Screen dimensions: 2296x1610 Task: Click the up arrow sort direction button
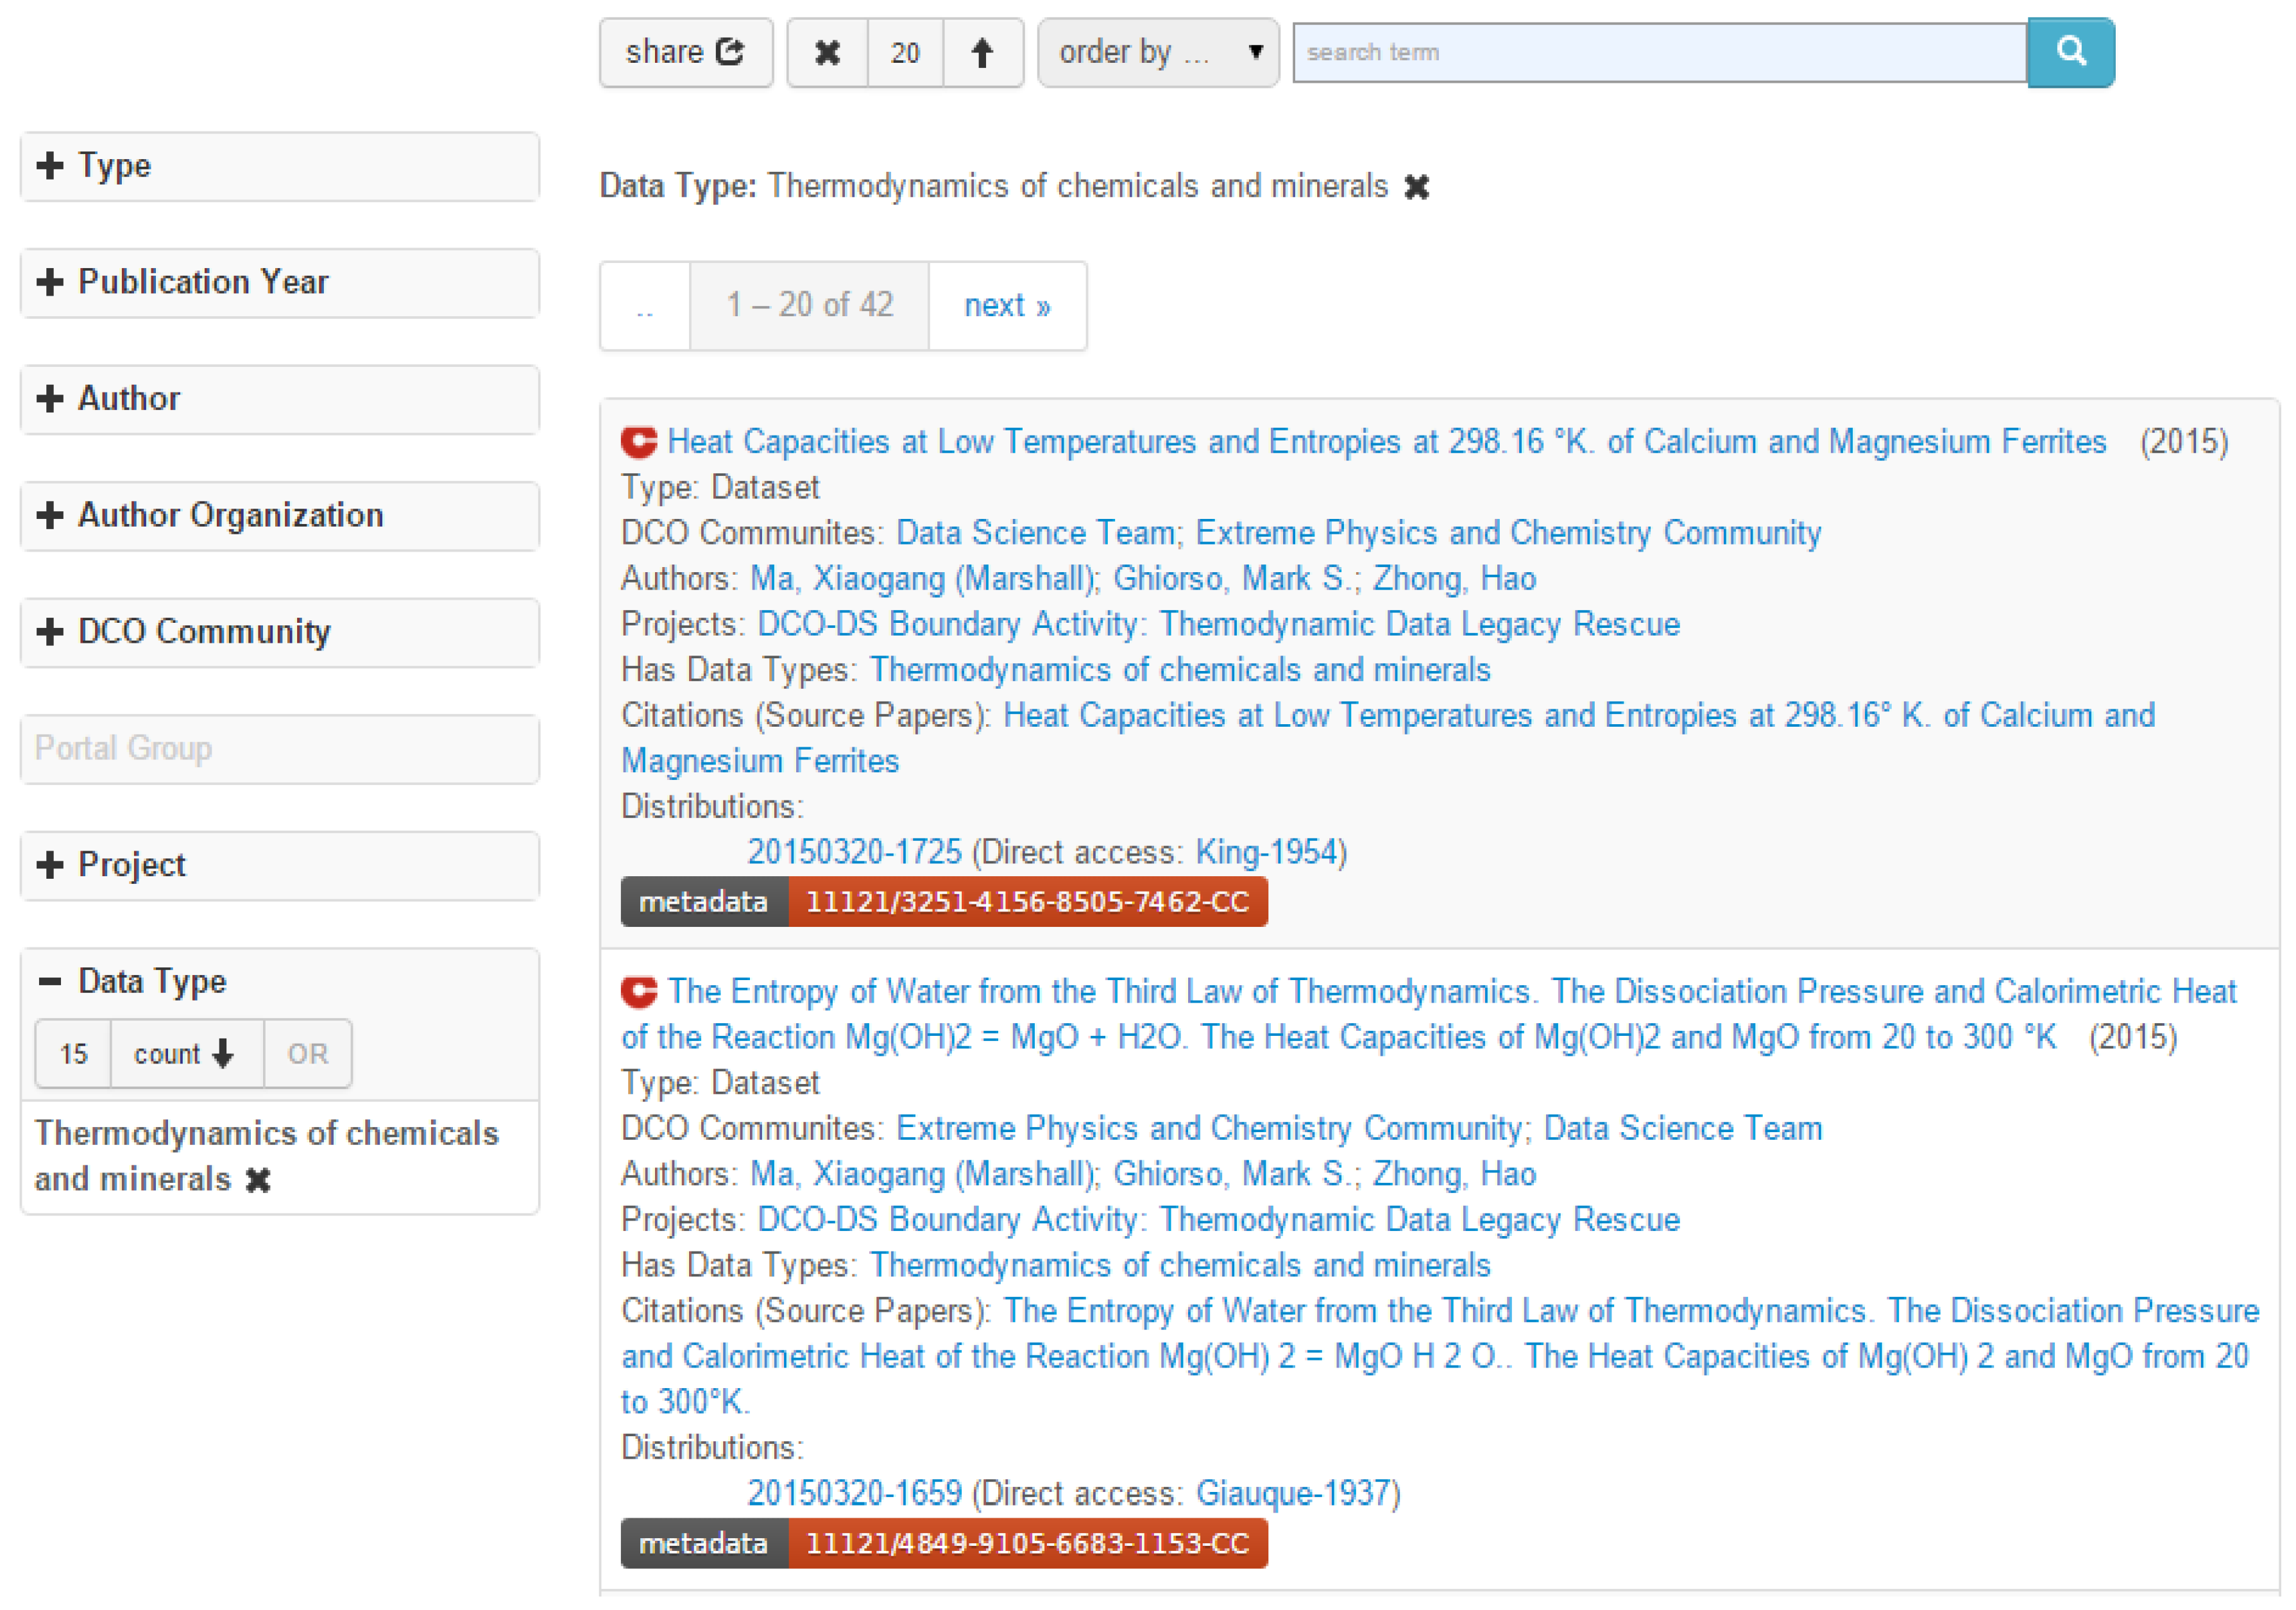(x=981, y=52)
